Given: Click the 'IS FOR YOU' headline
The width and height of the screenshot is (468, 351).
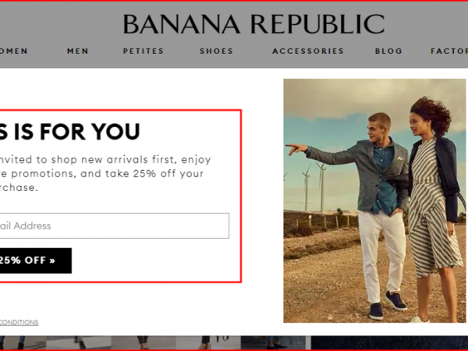Looking at the screenshot, I should pyautogui.click(x=70, y=131).
